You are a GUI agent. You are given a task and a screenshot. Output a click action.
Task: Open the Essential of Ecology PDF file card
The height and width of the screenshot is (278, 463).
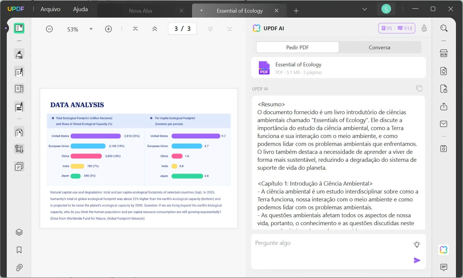(339, 68)
